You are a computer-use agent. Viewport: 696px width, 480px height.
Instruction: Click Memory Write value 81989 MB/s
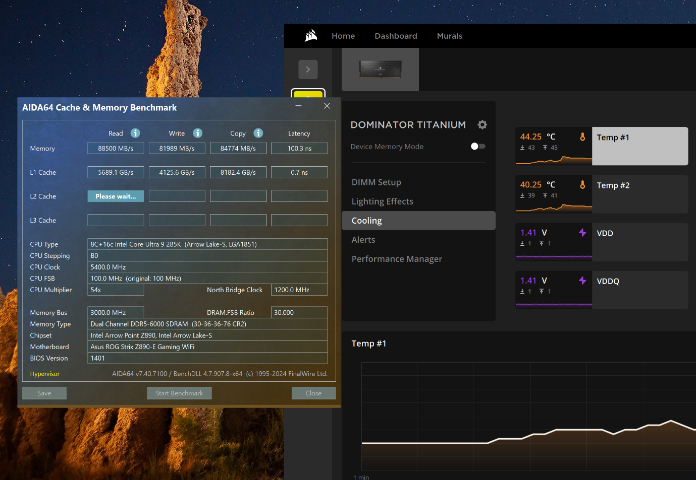(x=177, y=148)
